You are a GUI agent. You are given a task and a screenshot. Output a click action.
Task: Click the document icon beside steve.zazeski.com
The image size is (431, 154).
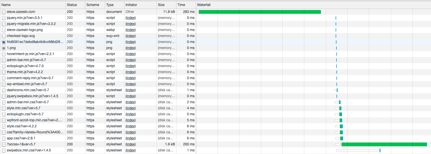pyautogui.click(x=4, y=12)
